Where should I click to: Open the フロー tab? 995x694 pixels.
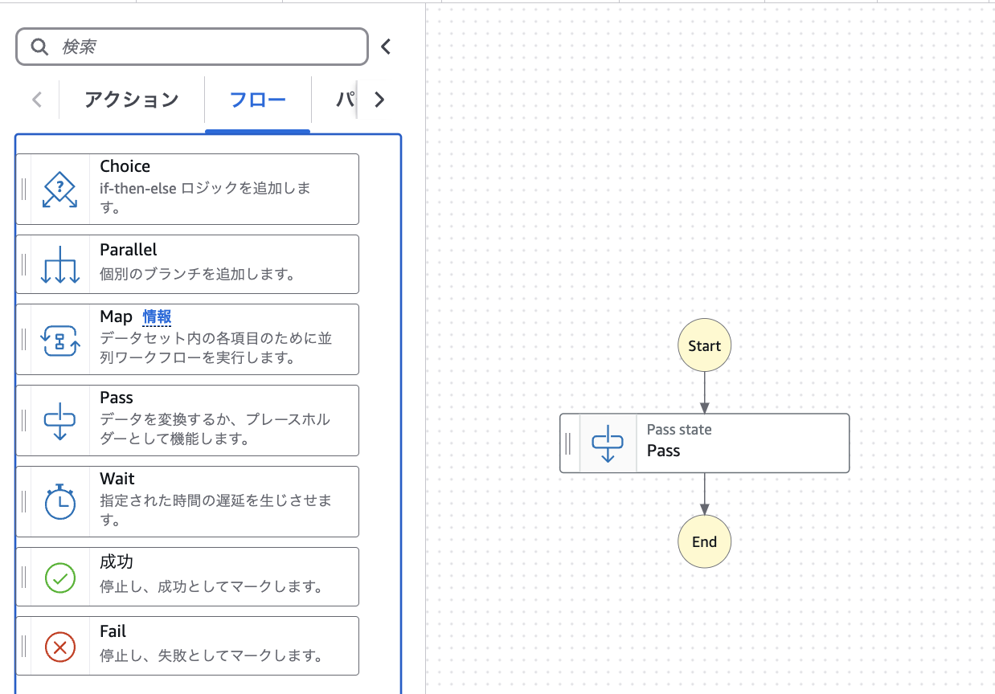[257, 98]
